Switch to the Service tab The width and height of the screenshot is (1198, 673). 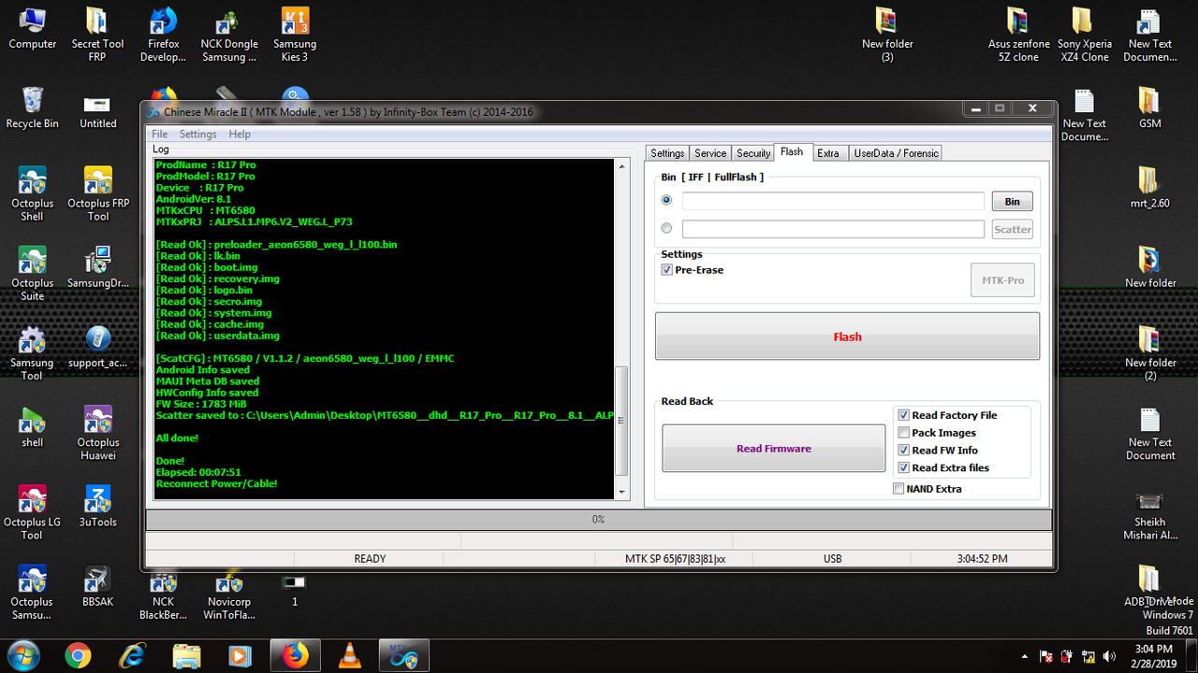(x=710, y=153)
